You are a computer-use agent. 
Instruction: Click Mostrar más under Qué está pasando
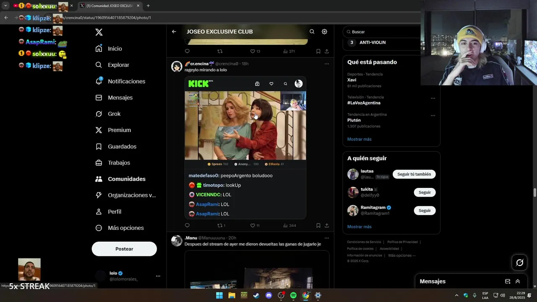(x=359, y=139)
